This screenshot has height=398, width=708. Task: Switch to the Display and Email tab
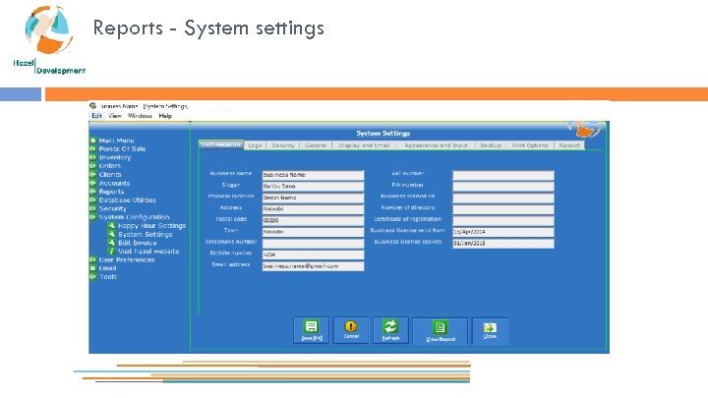click(x=364, y=145)
